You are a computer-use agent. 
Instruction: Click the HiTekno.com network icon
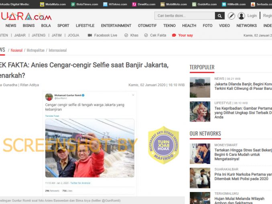click(x=105, y=4)
